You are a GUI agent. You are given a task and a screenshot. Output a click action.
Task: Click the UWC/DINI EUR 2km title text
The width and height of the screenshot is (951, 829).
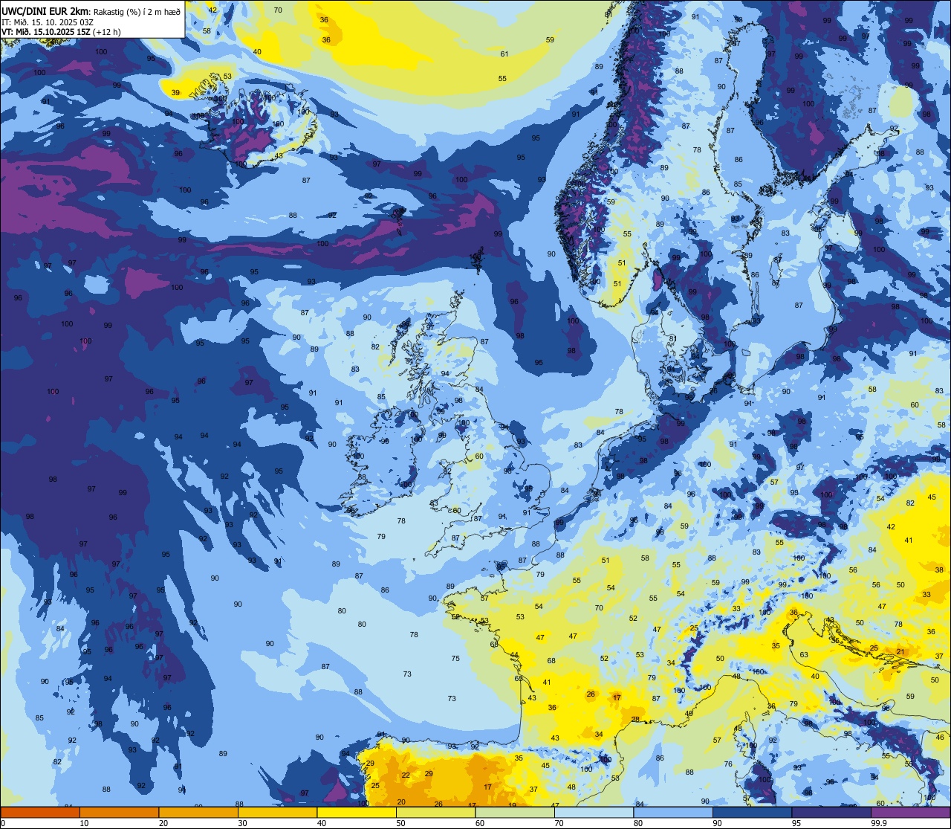point(46,10)
